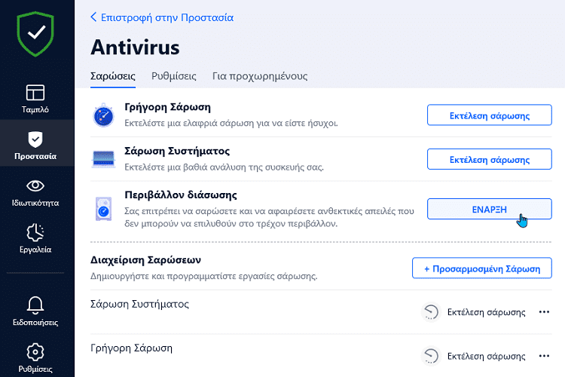Open the Εργαλεία utilities icon
Image resolution: width=565 pixels, height=377 pixels.
click(35, 232)
